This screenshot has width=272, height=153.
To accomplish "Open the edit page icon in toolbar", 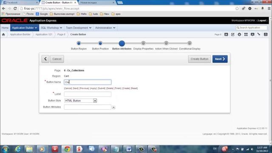I will (x=233, y=34).
